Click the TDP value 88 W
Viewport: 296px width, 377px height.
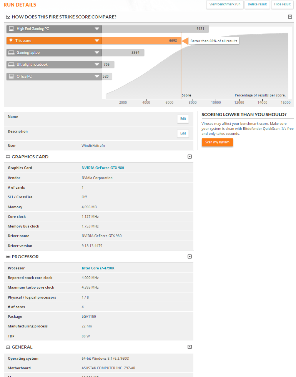click(x=86, y=336)
